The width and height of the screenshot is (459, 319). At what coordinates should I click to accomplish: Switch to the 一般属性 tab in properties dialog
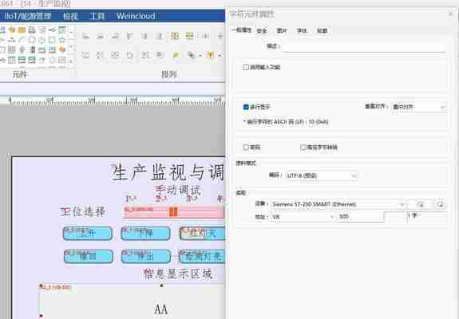pyautogui.click(x=241, y=30)
